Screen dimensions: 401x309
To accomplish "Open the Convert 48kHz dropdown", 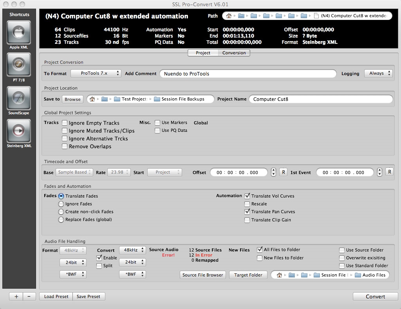I will (132, 250).
